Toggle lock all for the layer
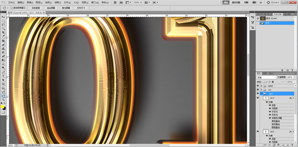Screen dimensions: 298x147 point(273,82)
